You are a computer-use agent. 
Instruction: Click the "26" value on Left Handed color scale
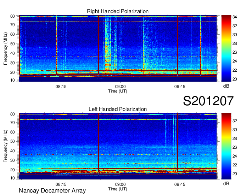[x=235, y=147]
